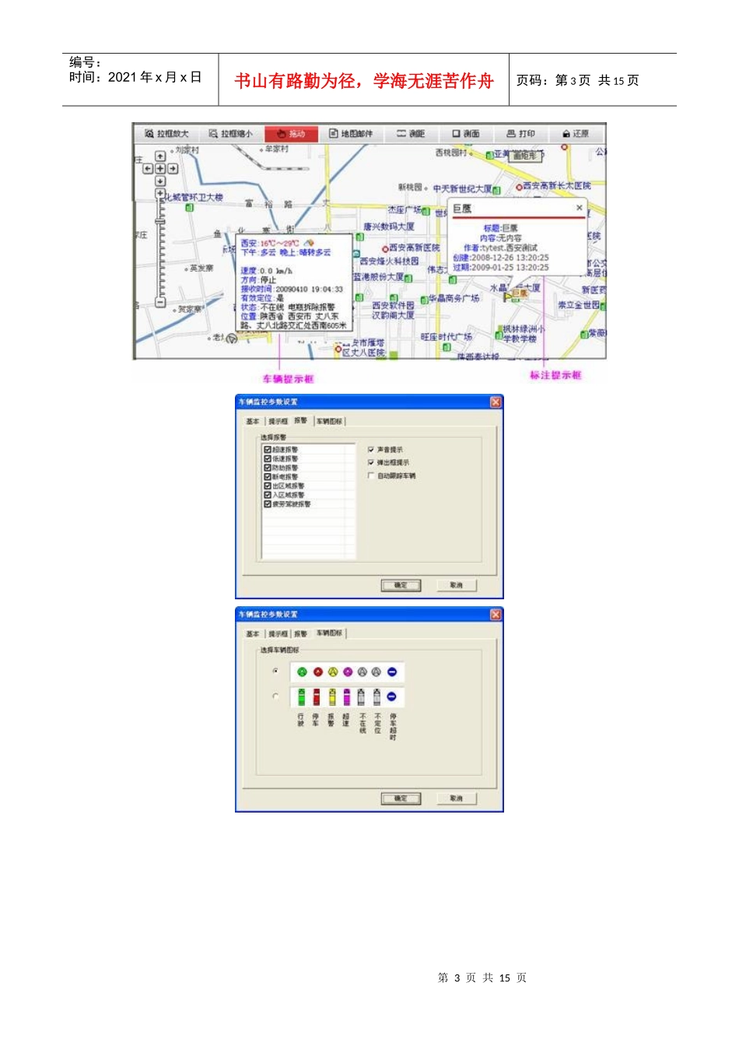Image resolution: width=739 pixels, height=1046 pixels.
Task: Toggle the 疲劳驾驶报警 checkbox
Action: coord(268,504)
